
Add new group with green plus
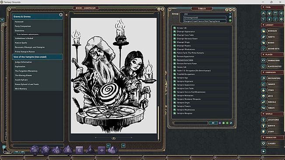click(x=230, y=21)
